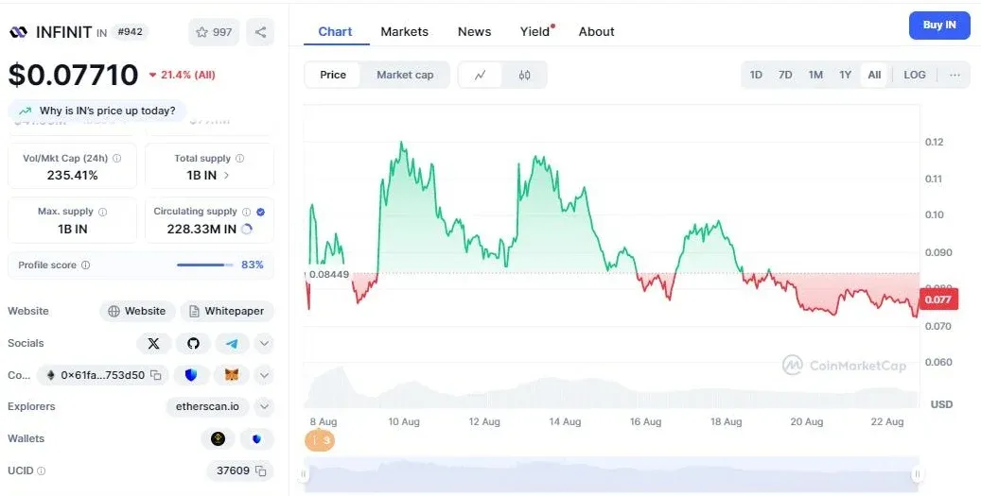The width and height of the screenshot is (981, 496).
Task: Click the circulating supply progress ring
Action: pos(247,230)
